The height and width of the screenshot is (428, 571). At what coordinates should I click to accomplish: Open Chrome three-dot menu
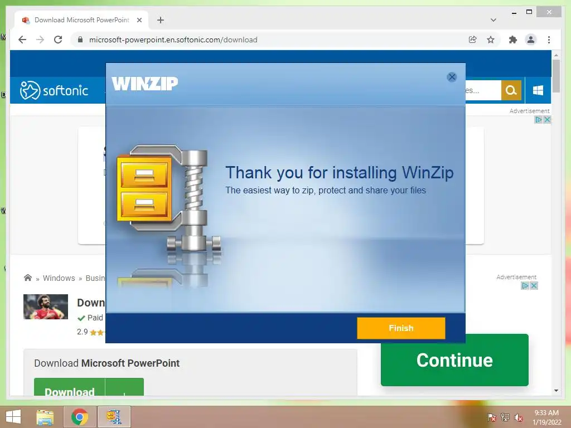coord(549,40)
